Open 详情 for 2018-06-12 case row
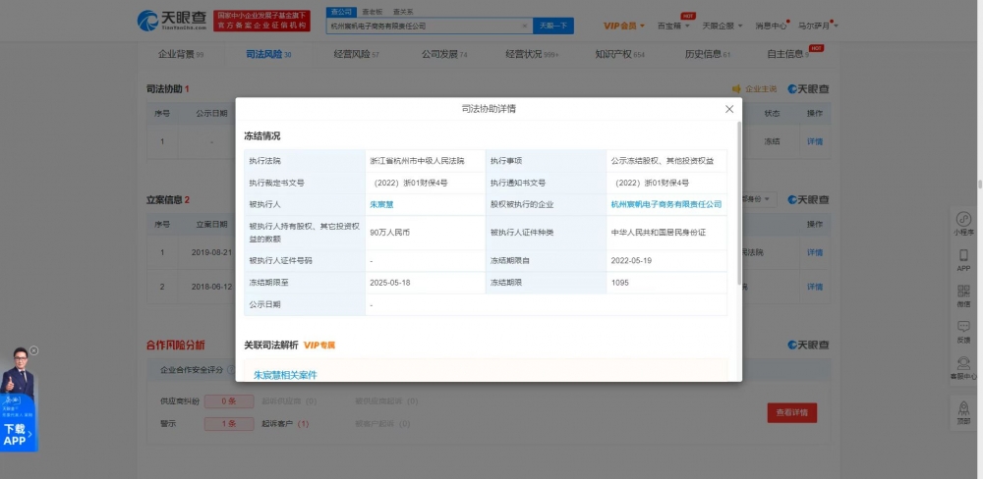The width and height of the screenshot is (983, 479). pos(814,287)
